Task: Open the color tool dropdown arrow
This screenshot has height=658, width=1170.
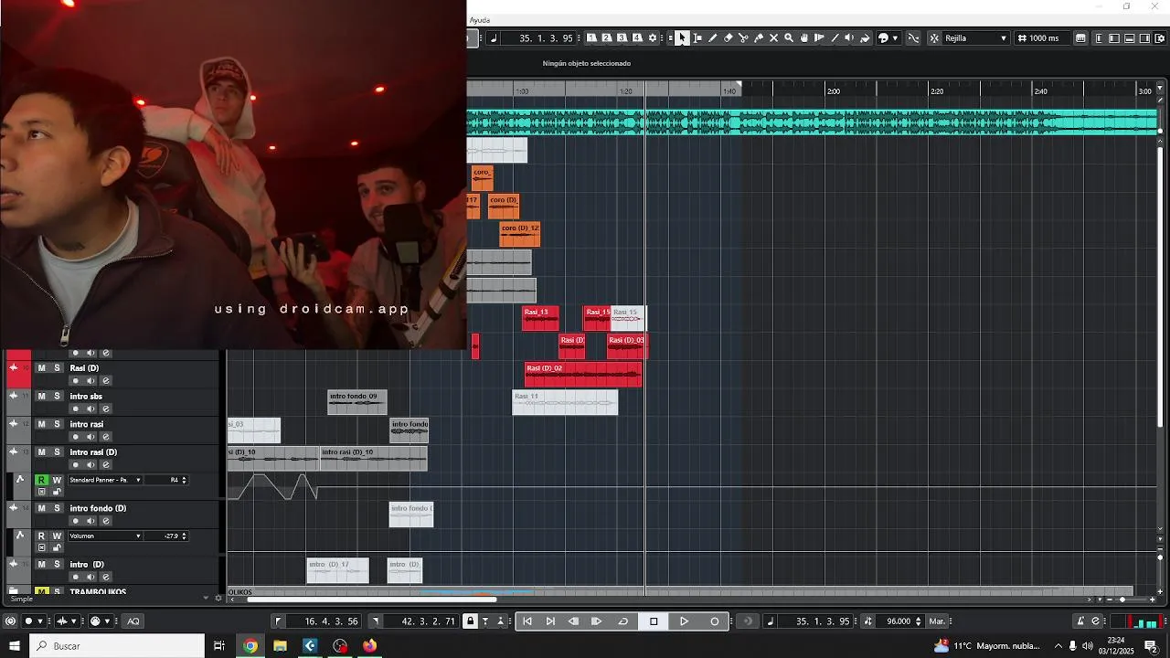Action: click(895, 37)
